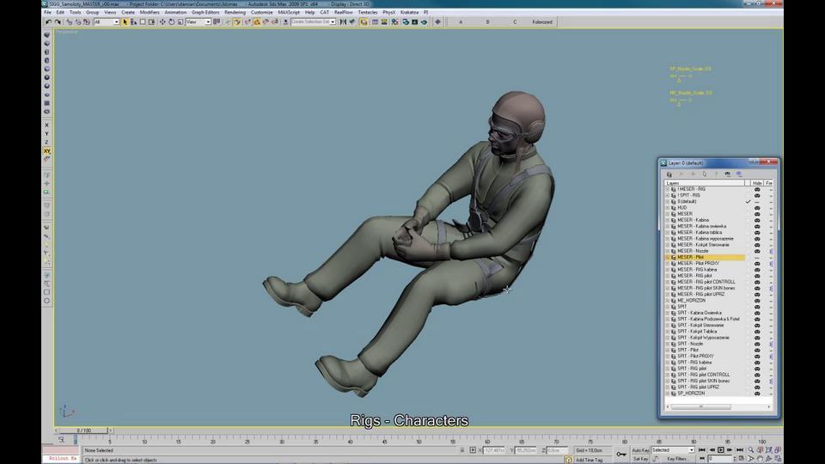The width and height of the screenshot is (825, 464).
Task: Toggle the Auto Key button
Action: (x=640, y=450)
